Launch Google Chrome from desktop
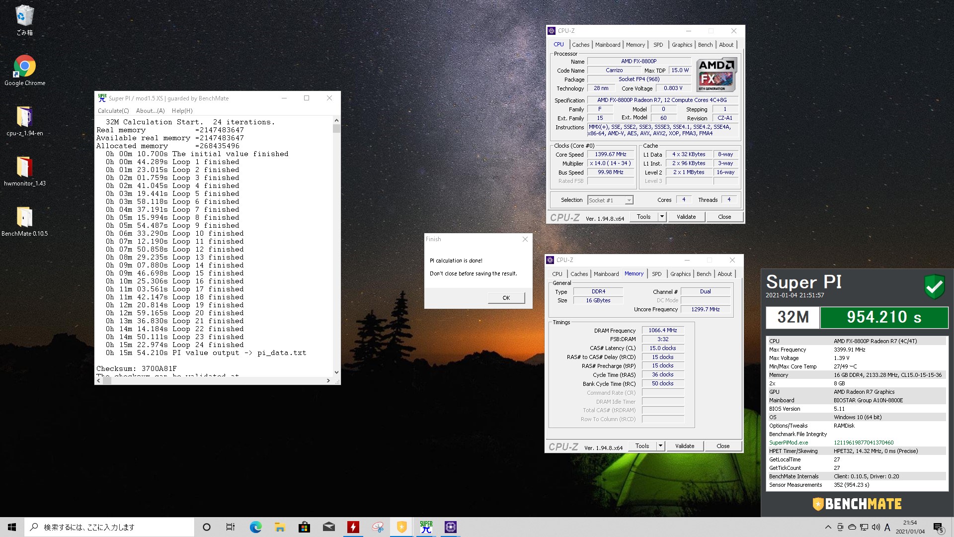 [24, 71]
